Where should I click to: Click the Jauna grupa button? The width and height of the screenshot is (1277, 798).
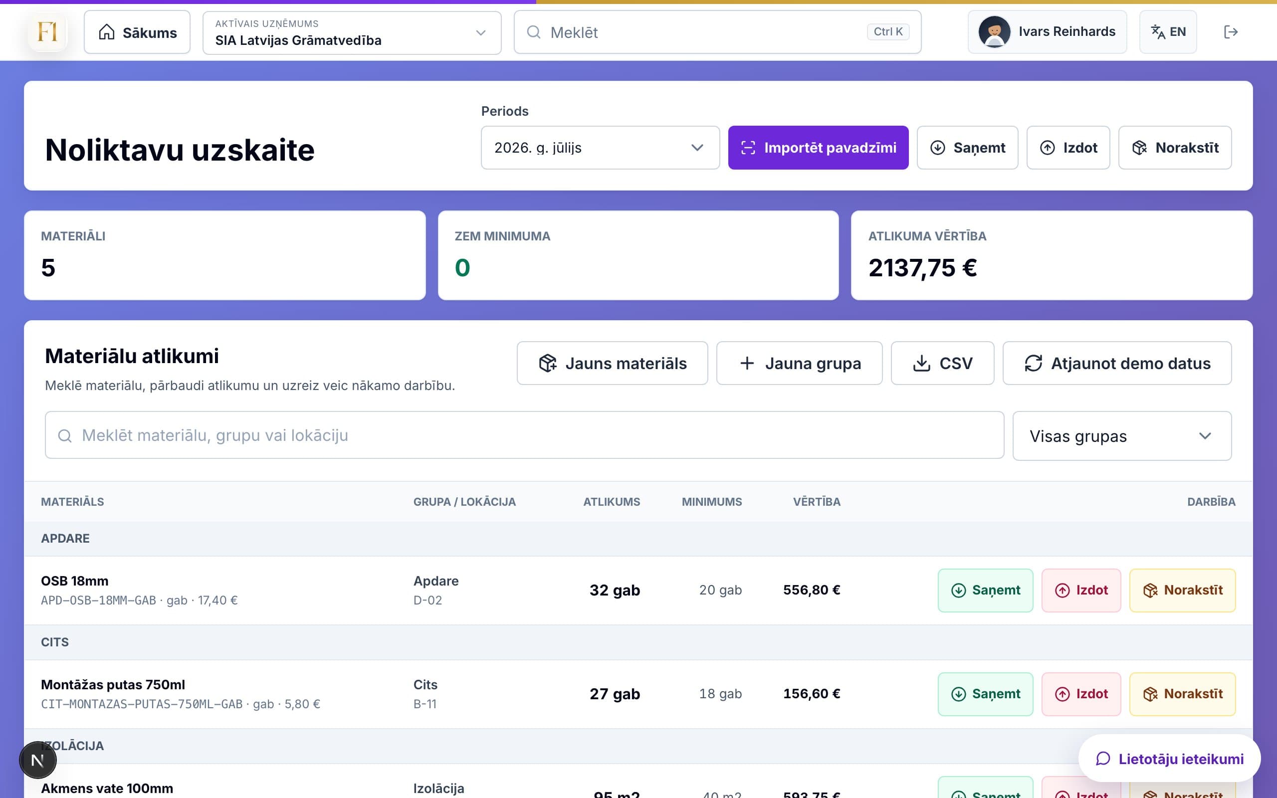(x=799, y=363)
